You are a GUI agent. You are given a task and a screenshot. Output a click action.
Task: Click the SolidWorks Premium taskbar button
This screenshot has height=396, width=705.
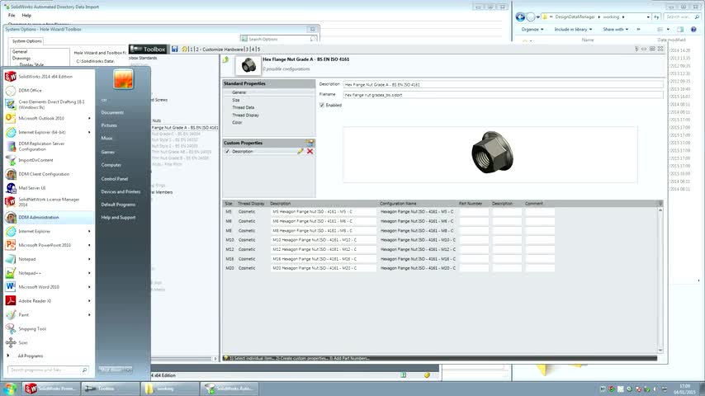coord(51,389)
